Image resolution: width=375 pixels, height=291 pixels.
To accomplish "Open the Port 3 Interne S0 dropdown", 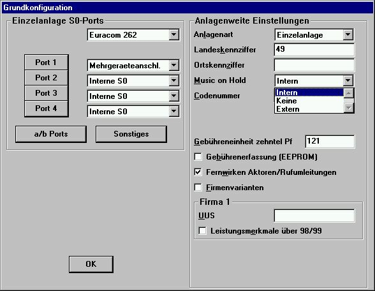I will click(174, 96).
